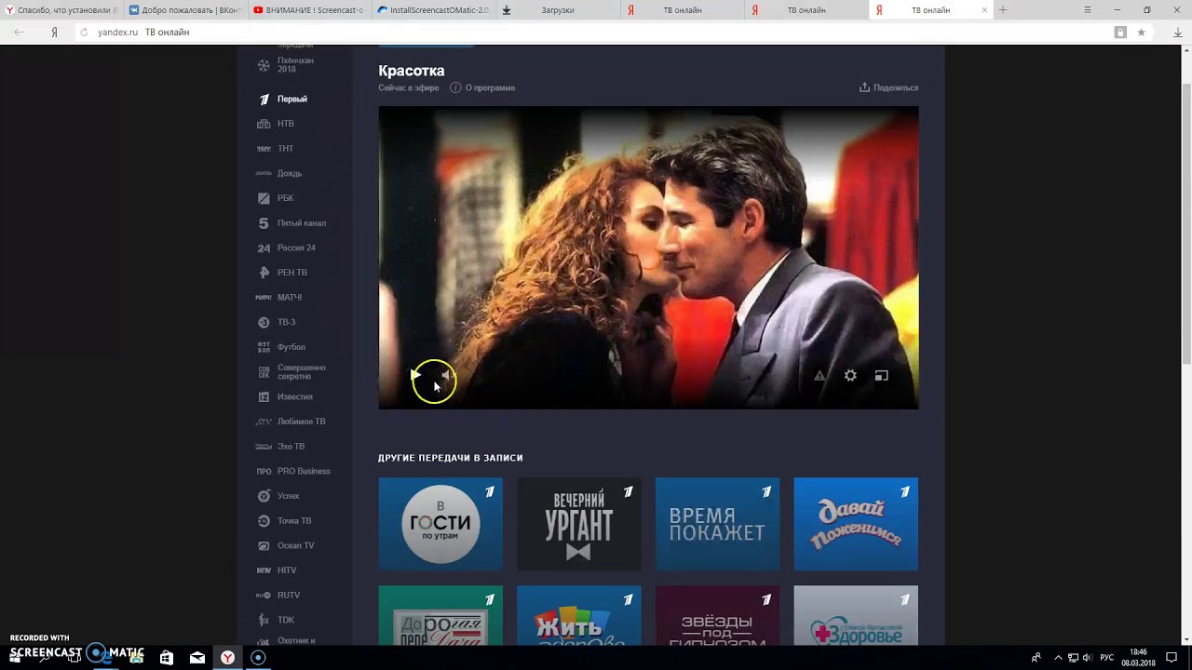
Task: Open a new browser tab
Action: point(1003,10)
